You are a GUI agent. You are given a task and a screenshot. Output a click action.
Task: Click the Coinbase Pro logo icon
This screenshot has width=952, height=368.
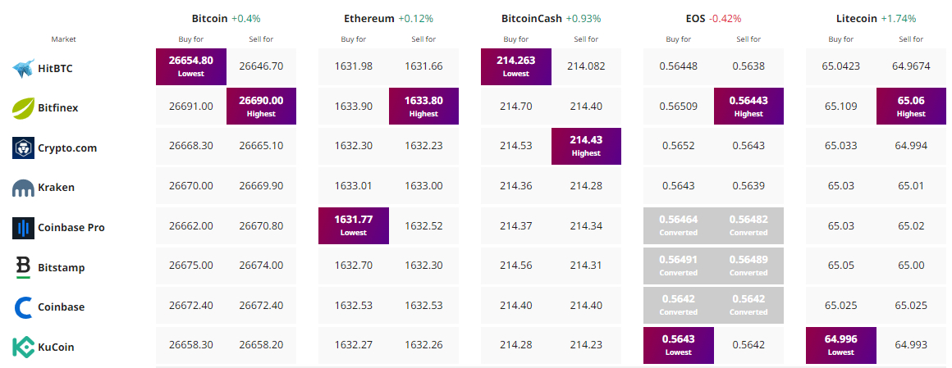pos(22,228)
